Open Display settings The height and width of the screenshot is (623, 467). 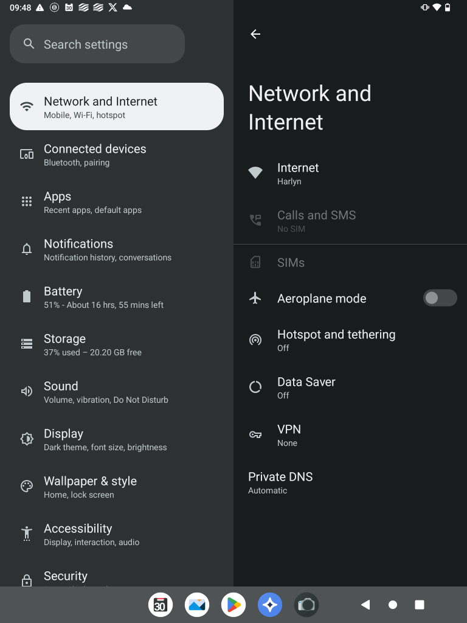(x=105, y=439)
